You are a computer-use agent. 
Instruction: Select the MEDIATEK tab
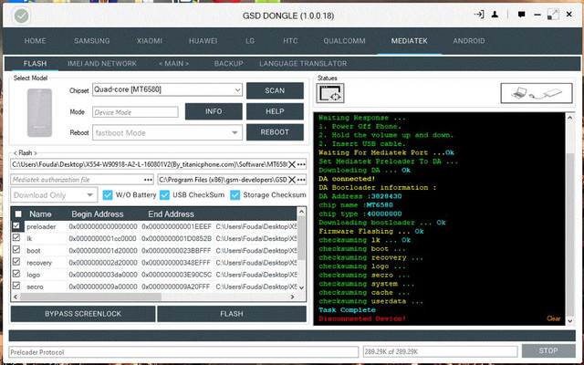(x=409, y=41)
